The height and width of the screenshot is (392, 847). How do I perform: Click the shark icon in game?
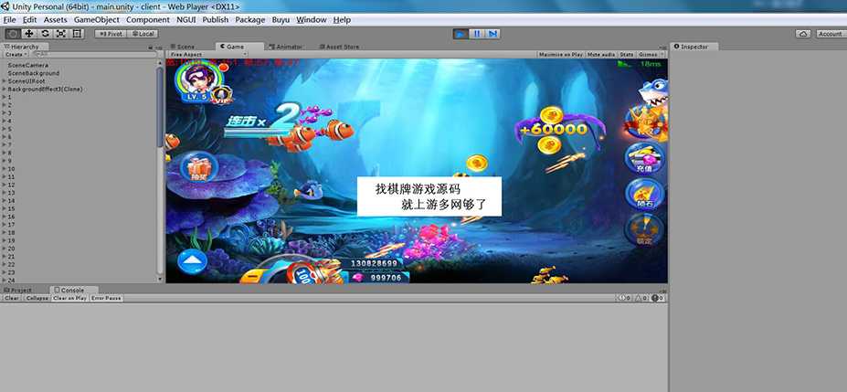pyautogui.click(x=653, y=93)
